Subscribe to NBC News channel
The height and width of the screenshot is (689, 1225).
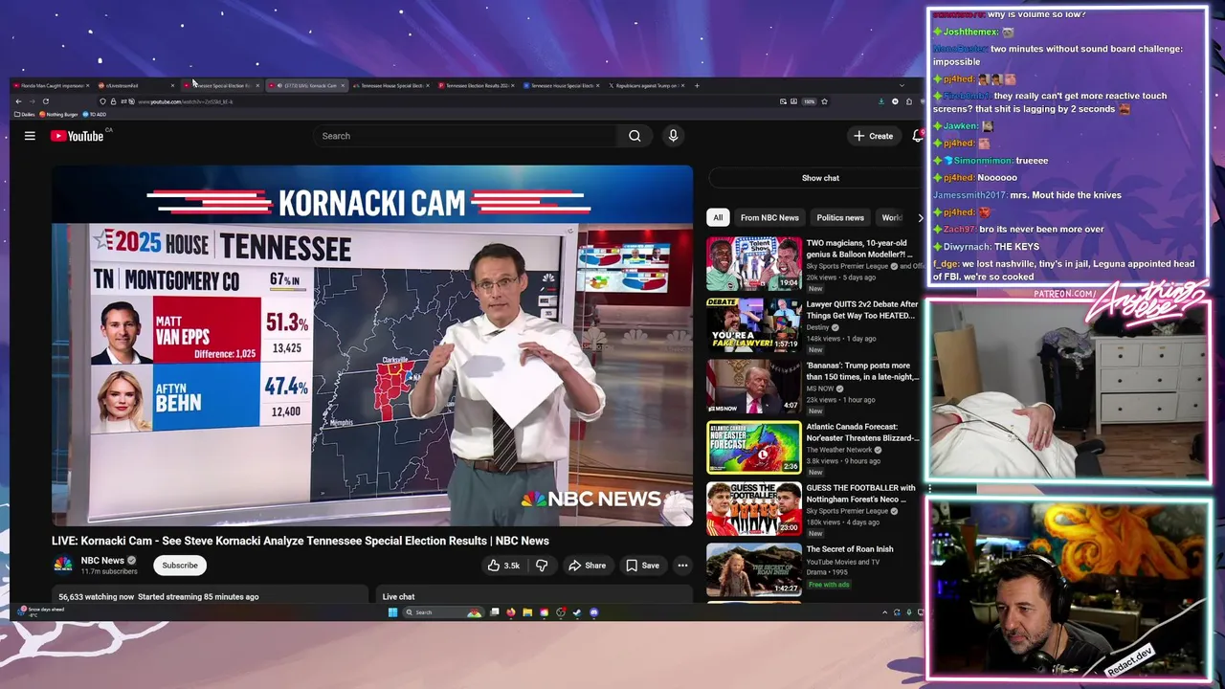(180, 566)
